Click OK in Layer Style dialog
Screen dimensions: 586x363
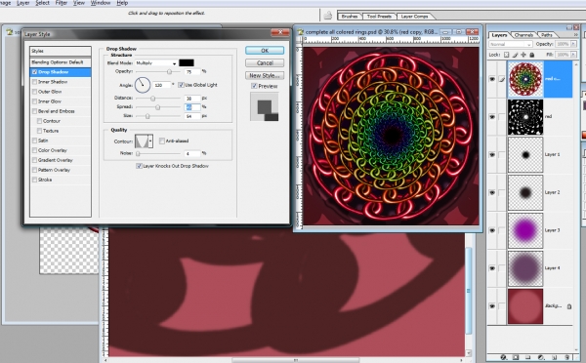pos(265,51)
